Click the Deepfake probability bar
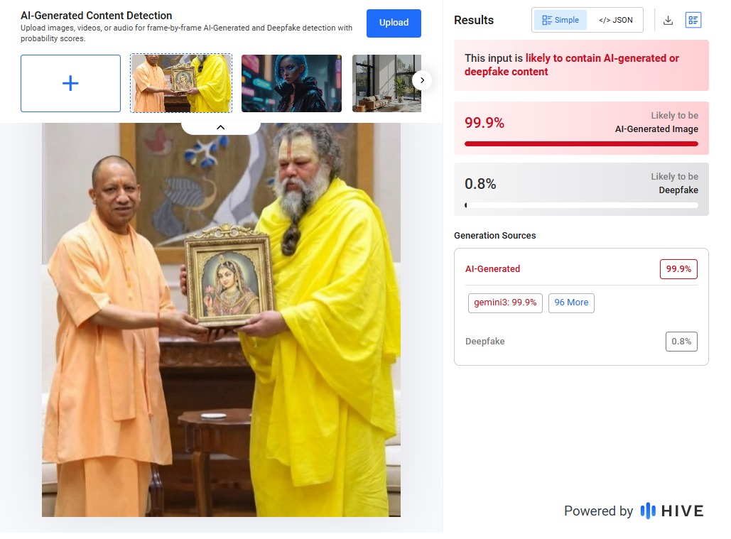The image size is (731, 539). (581, 205)
